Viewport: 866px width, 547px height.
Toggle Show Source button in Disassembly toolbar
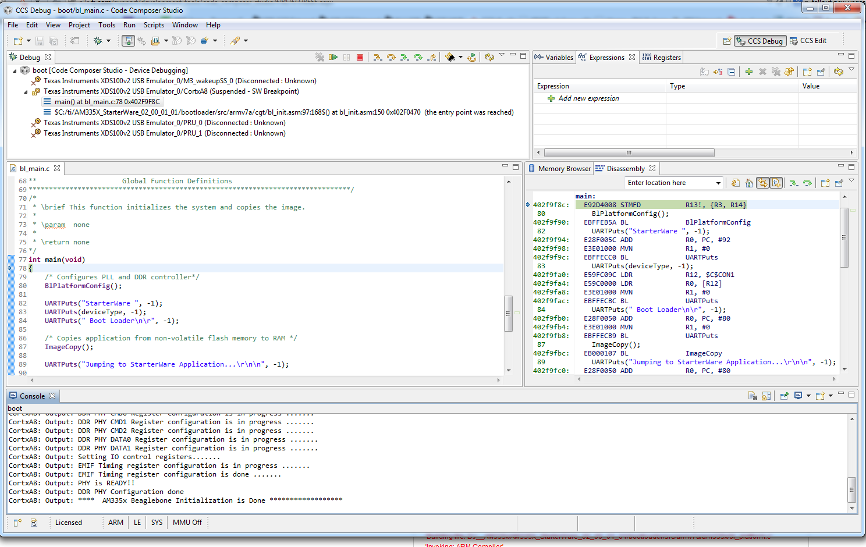click(x=776, y=183)
